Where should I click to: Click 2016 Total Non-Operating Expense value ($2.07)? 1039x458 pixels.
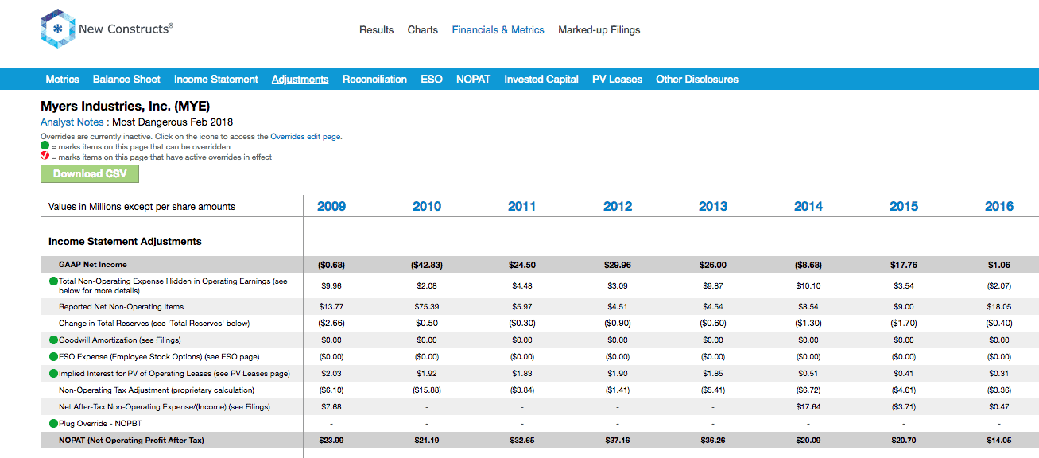click(999, 285)
